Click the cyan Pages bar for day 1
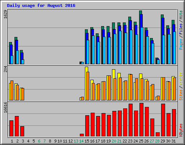 [x=12, y=60]
